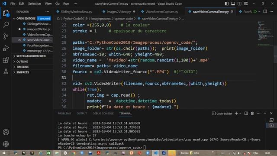Open the File menu
Image resolution: width=277 pixels, height=156 pixels.
point(13,3)
